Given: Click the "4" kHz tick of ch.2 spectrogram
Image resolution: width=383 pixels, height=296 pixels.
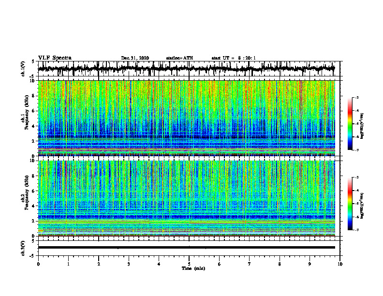Looking at the screenshot, I should pos(33,207).
